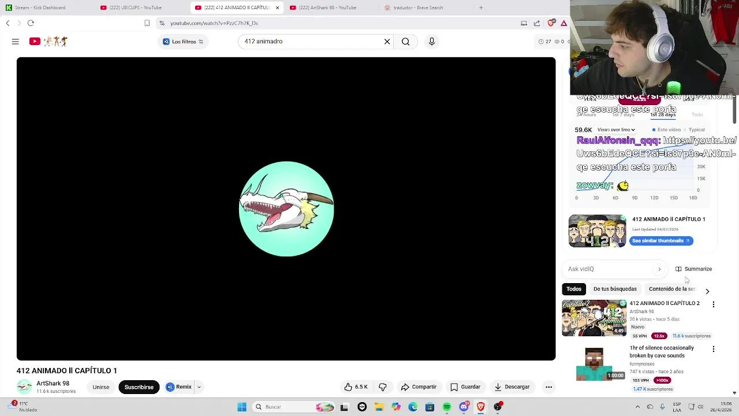Click the video player to play/pause

286,209
